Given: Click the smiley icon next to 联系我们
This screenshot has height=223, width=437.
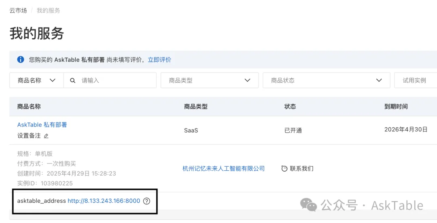Looking at the screenshot, I should coord(284,169).
